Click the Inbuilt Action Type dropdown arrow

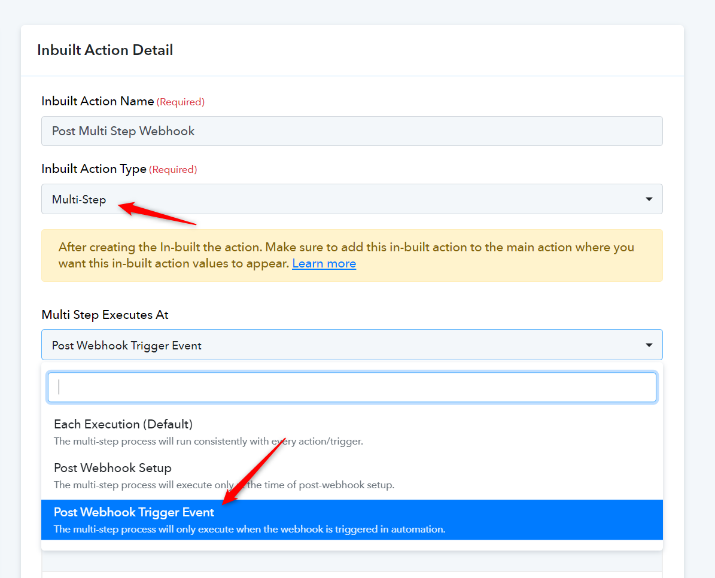[x=649, y=199]
